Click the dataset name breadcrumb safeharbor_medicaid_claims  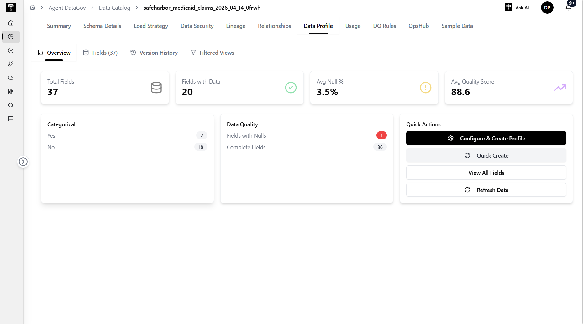[202, 8]
